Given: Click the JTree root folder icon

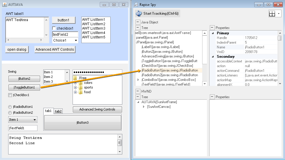Looking at the screenshot, I should (x=75, y=78).
